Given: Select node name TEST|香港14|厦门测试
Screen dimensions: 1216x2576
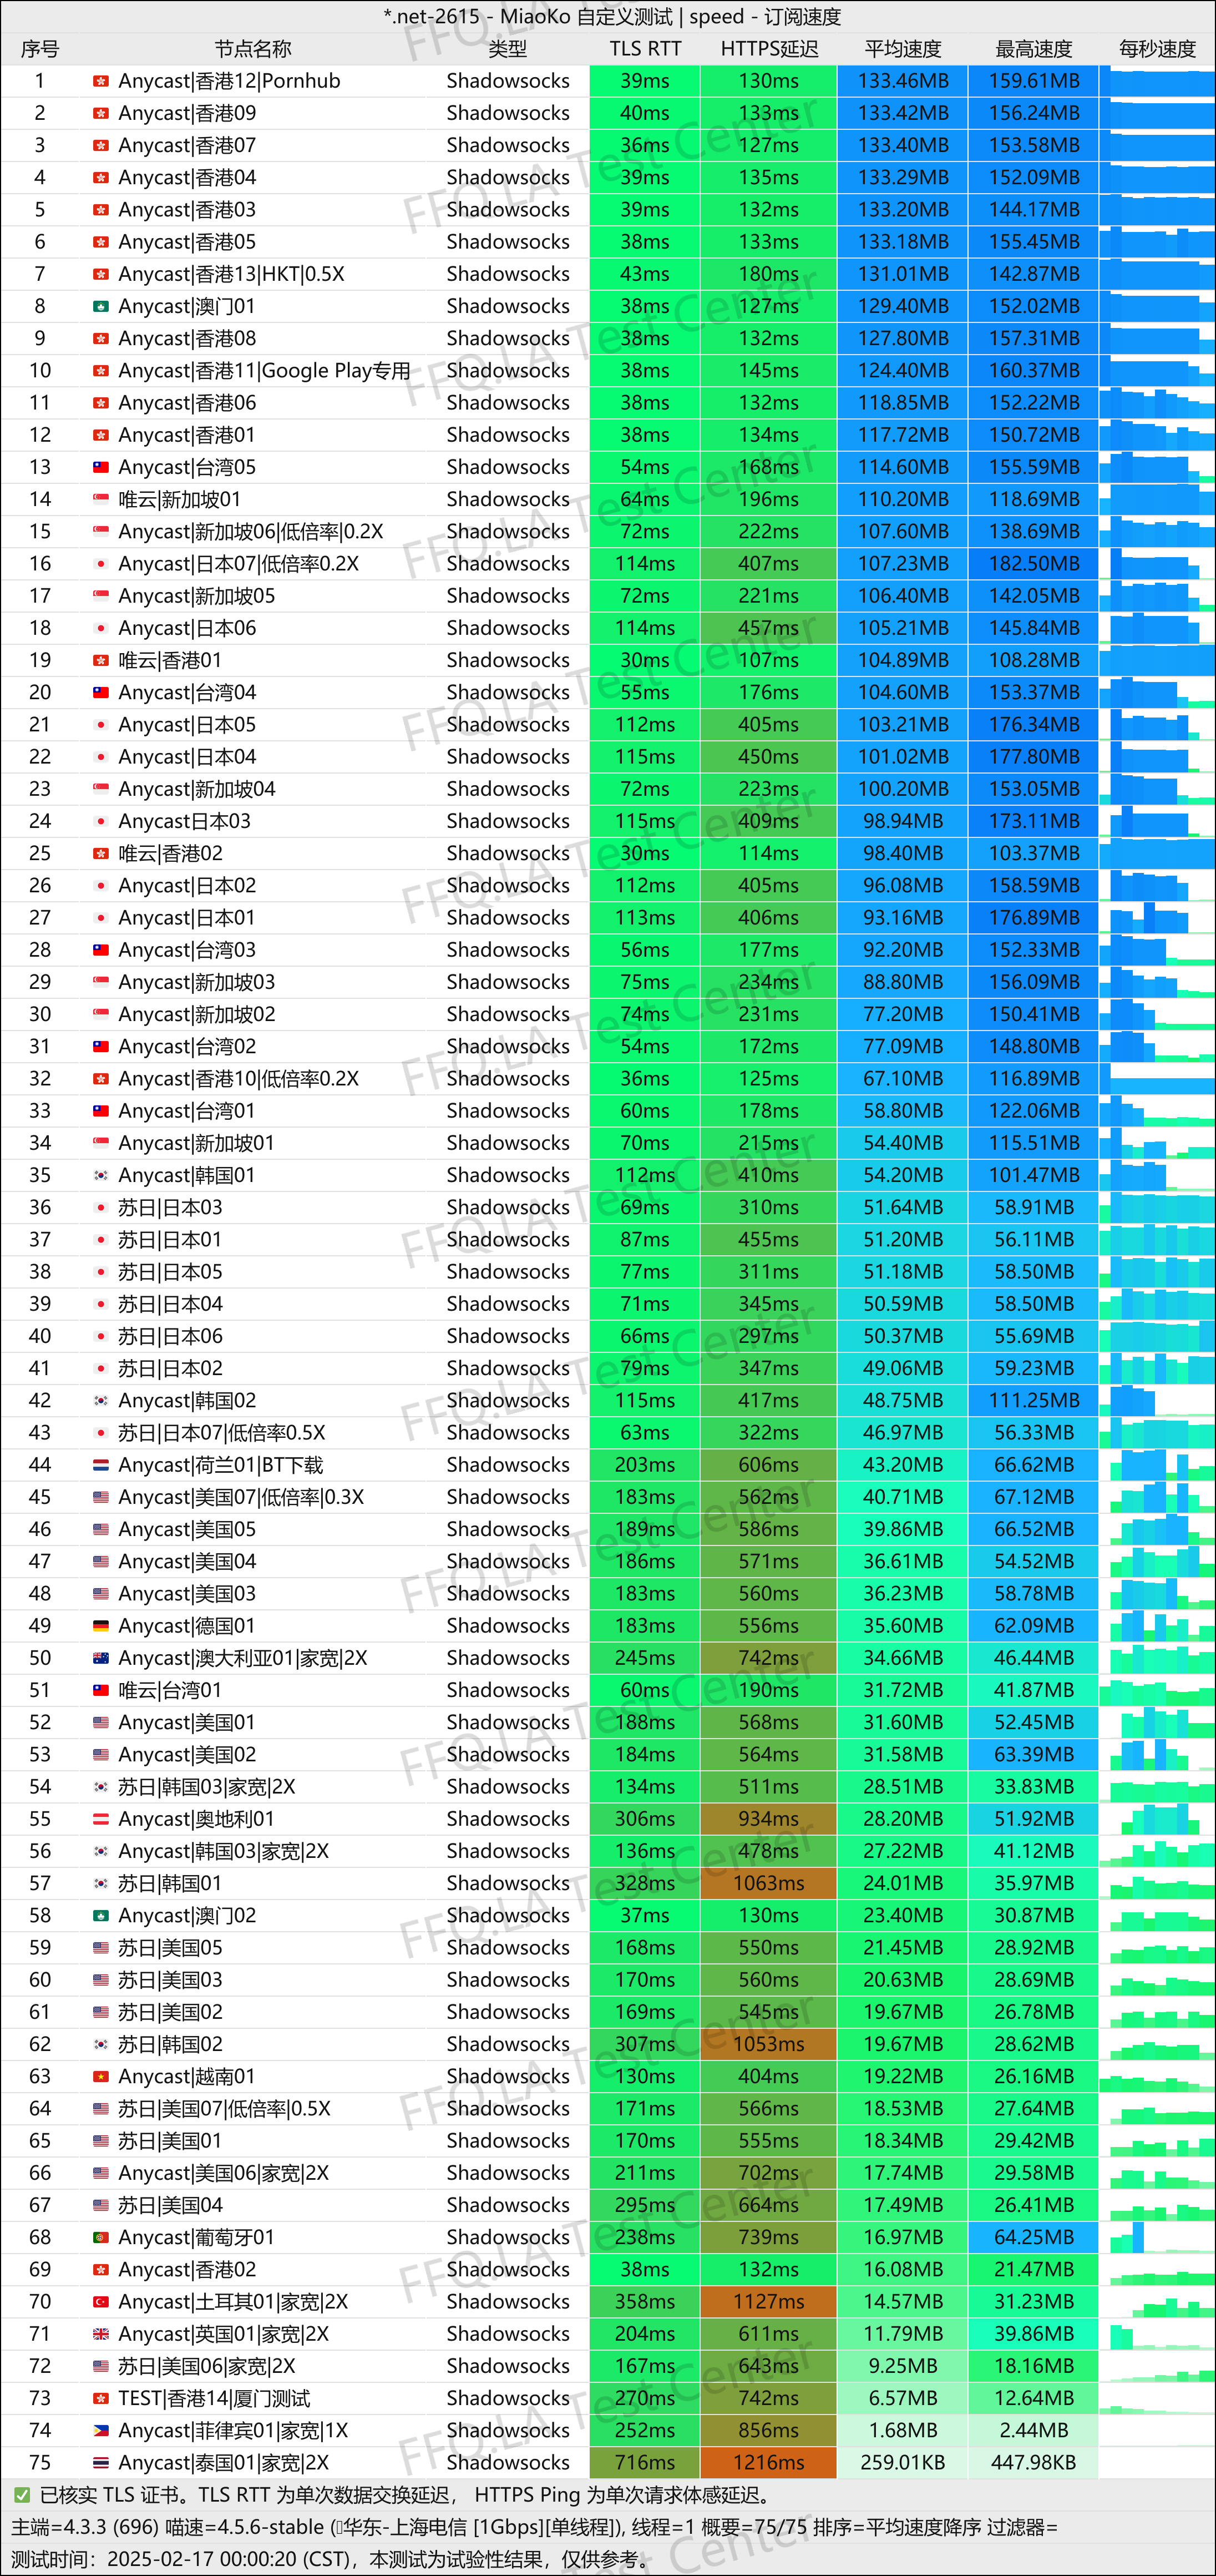Looking at the screenshot, I should (214, 2398).
